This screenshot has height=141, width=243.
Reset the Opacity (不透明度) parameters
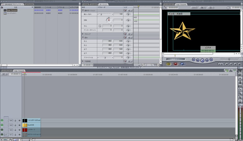coord(125,61)
